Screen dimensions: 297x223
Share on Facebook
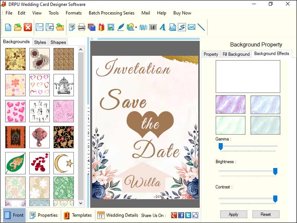(181, 215)
